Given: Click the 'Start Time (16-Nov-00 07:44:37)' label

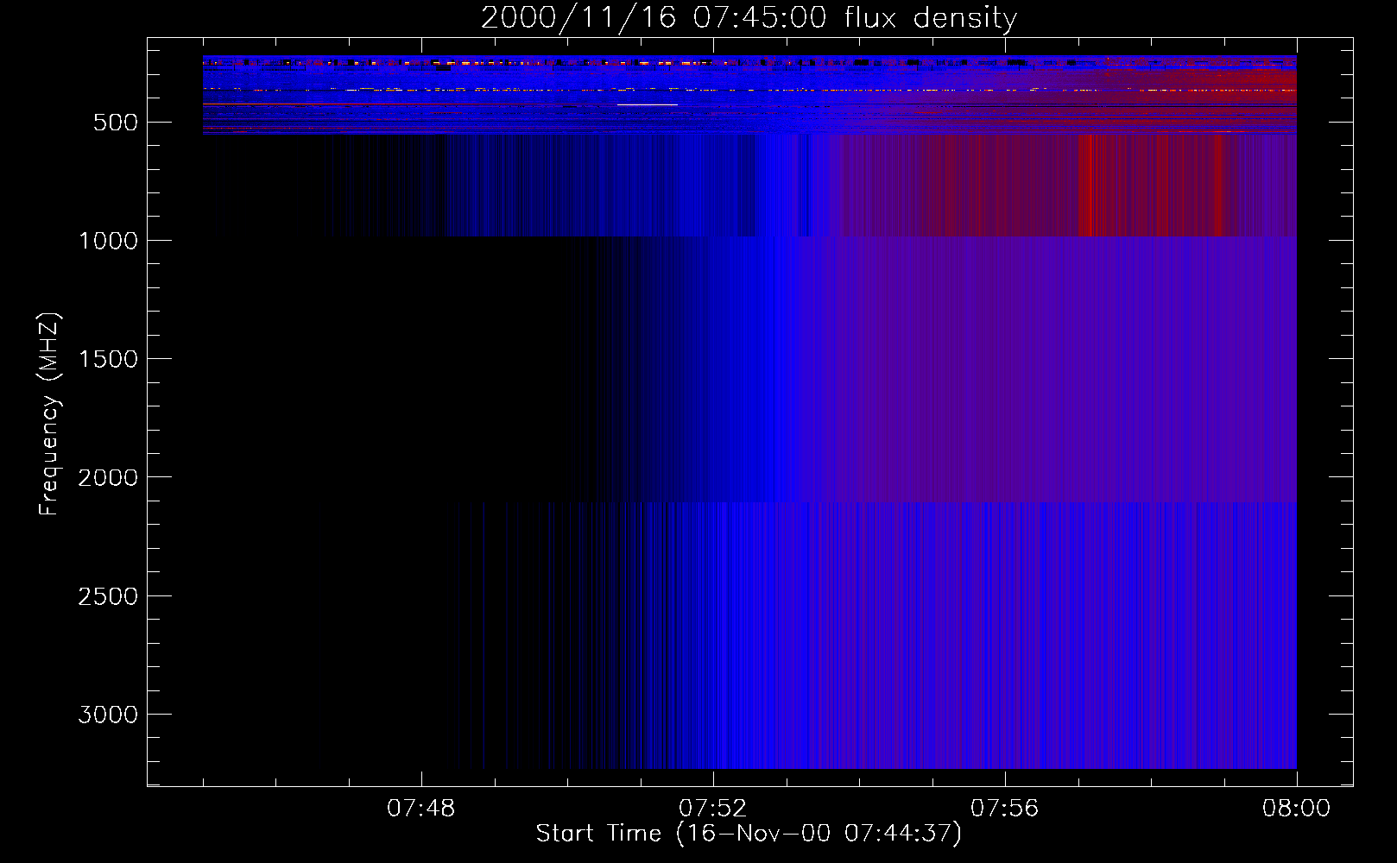Looking at the screenshot, I should click(x=749, y=834).
